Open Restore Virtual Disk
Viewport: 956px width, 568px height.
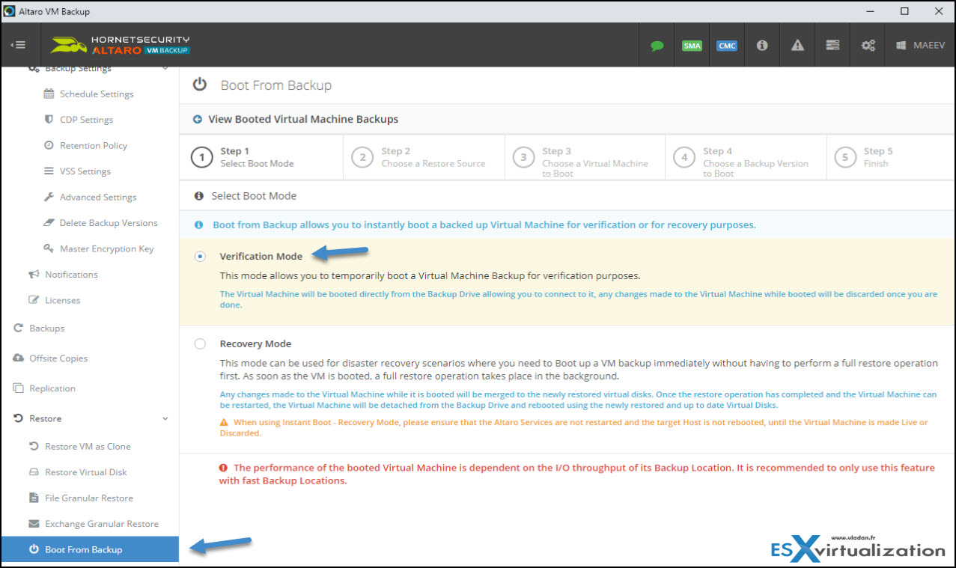pyautogui.click(x=86, y=472)
